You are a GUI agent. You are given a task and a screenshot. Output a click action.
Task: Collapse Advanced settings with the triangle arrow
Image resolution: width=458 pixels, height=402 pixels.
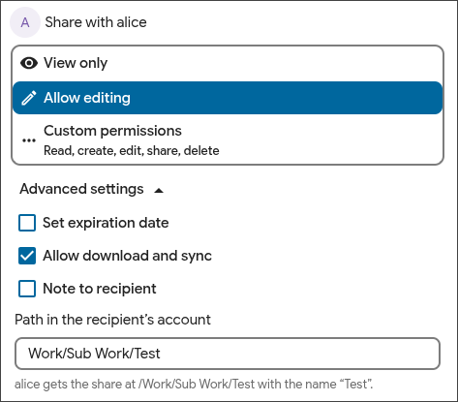(x=159, y=191)
